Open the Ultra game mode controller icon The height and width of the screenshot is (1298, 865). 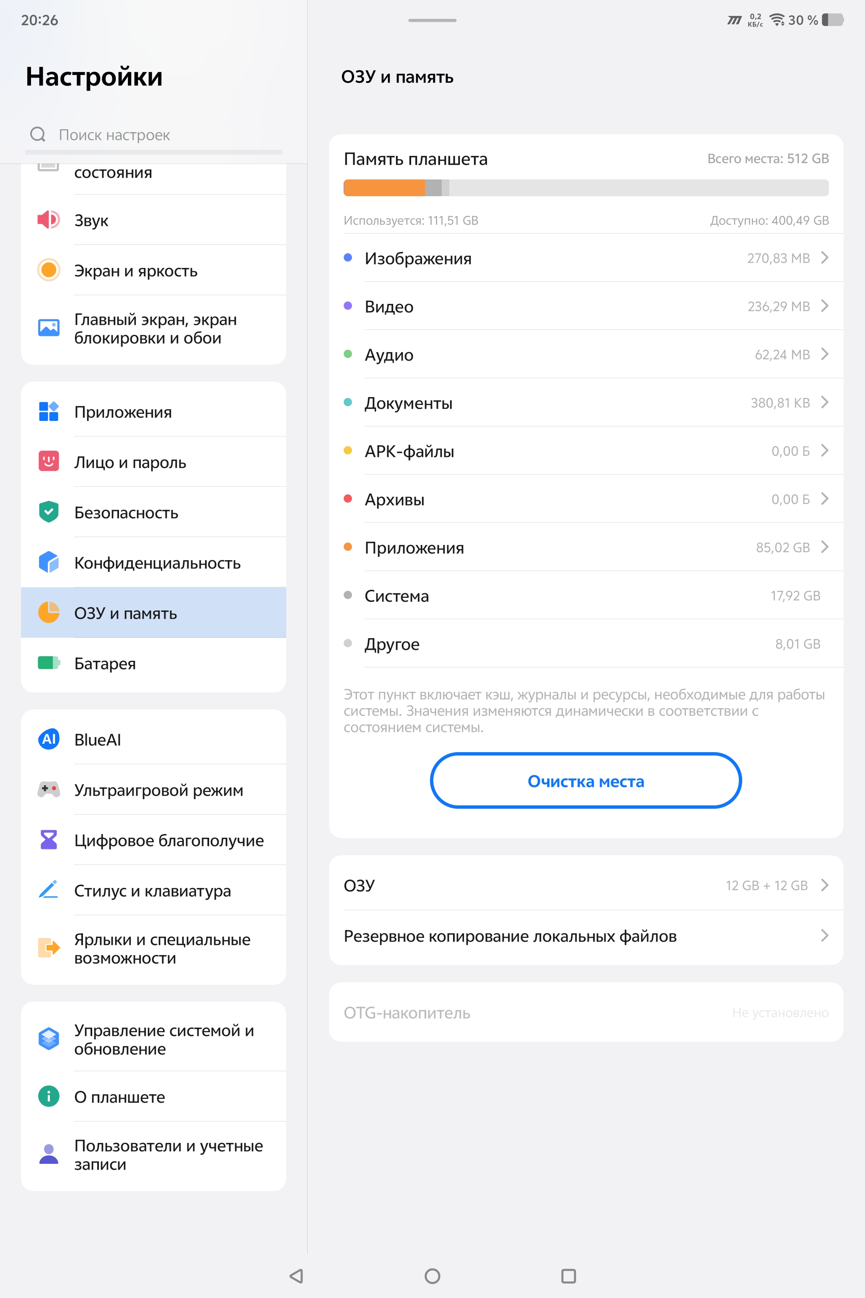(x=49, y=789)
